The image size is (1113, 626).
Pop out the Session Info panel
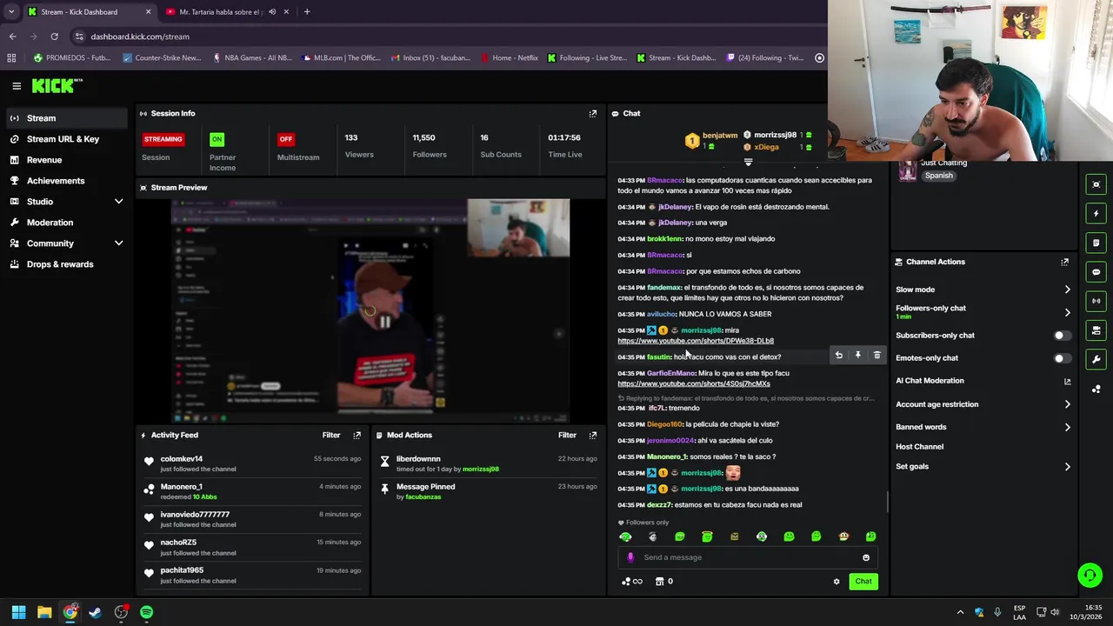(593, 113)
